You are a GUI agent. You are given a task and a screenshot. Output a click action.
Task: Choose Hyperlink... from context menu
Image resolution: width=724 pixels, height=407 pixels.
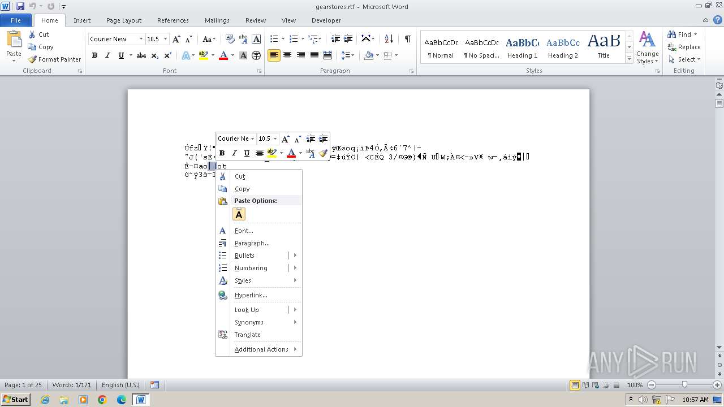pyautogui.click(x=258, y=295)
